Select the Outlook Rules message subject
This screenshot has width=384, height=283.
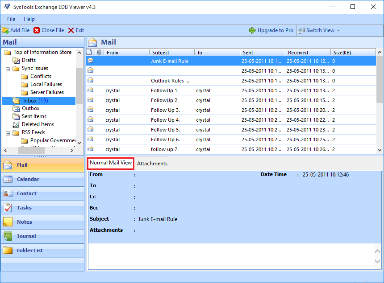coord(170,81)
